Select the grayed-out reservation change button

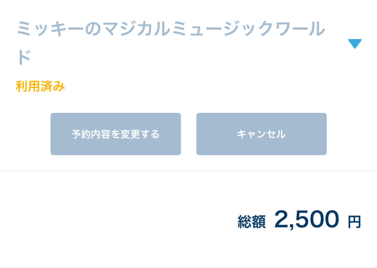[x=116, y=134]
